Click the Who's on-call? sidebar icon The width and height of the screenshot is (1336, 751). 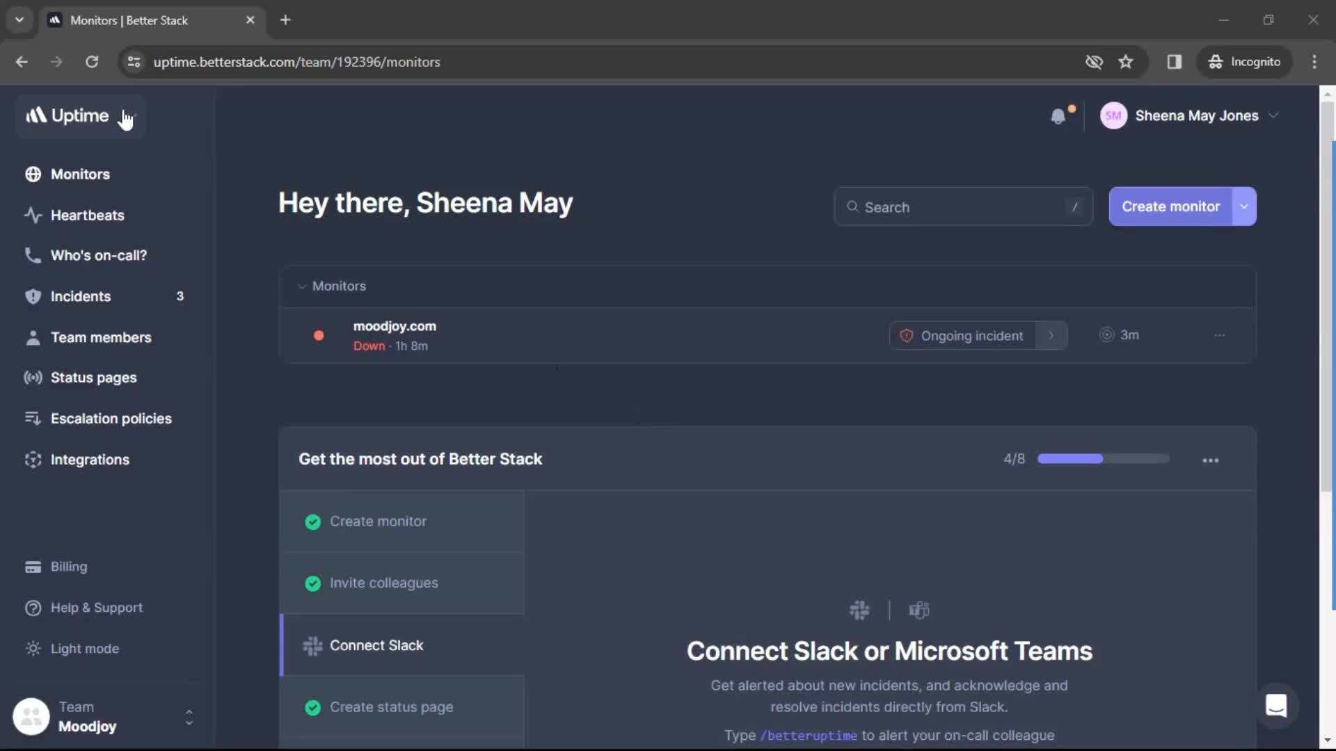pyautogui.click(x=32, y=255)
